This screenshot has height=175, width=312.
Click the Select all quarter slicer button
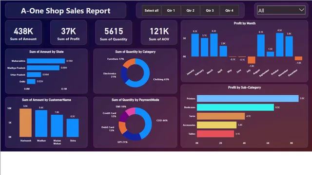click(152, 11)
